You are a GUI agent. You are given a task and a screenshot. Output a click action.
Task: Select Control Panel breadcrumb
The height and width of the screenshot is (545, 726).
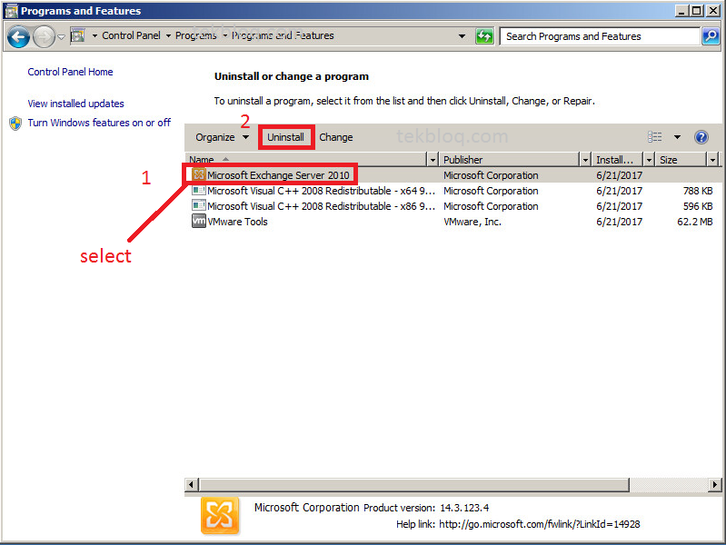tap(131, 35)
